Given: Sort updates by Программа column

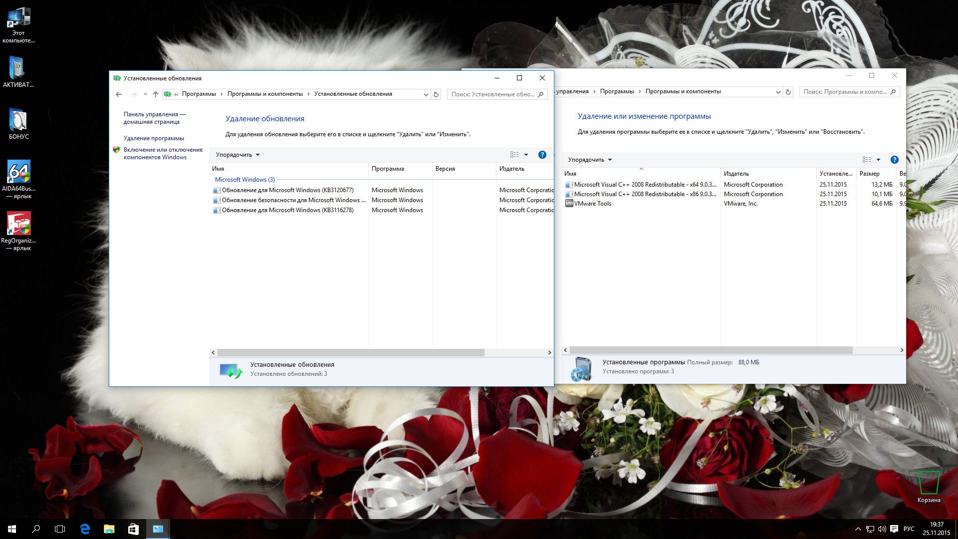Looking at the screenshot, I should [x=400, y=169].
